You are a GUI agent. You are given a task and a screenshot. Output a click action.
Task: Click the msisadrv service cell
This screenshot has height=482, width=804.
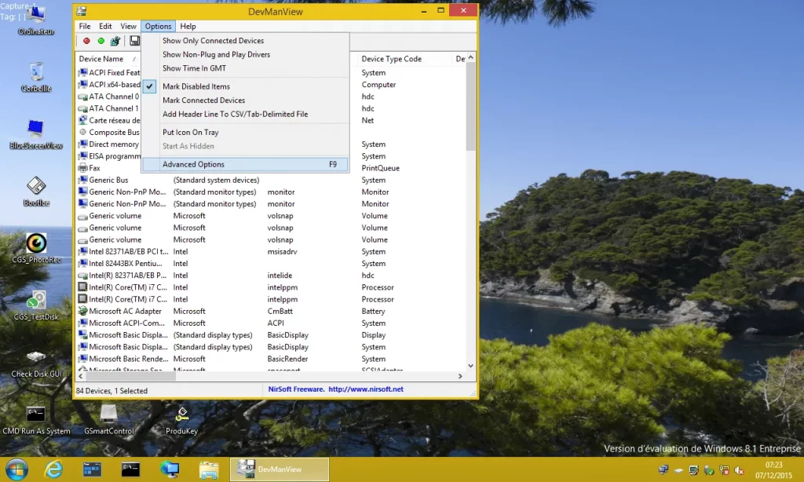tap(282, 252)
